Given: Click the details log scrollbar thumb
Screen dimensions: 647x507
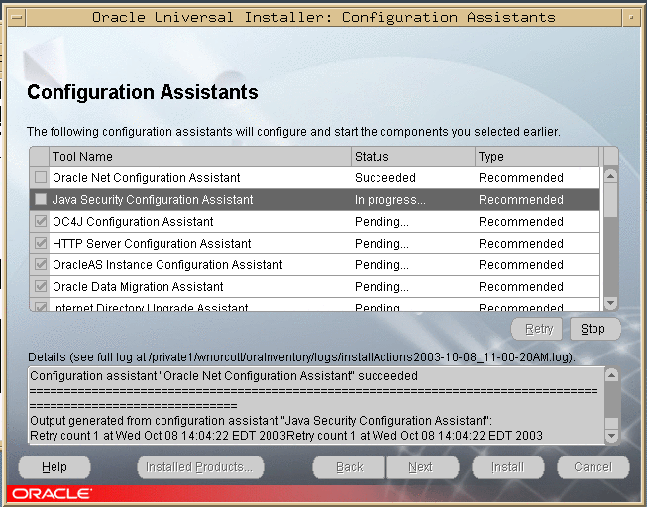Looking at the screenshot, I should pyautogui.click(x=611, y=423).
